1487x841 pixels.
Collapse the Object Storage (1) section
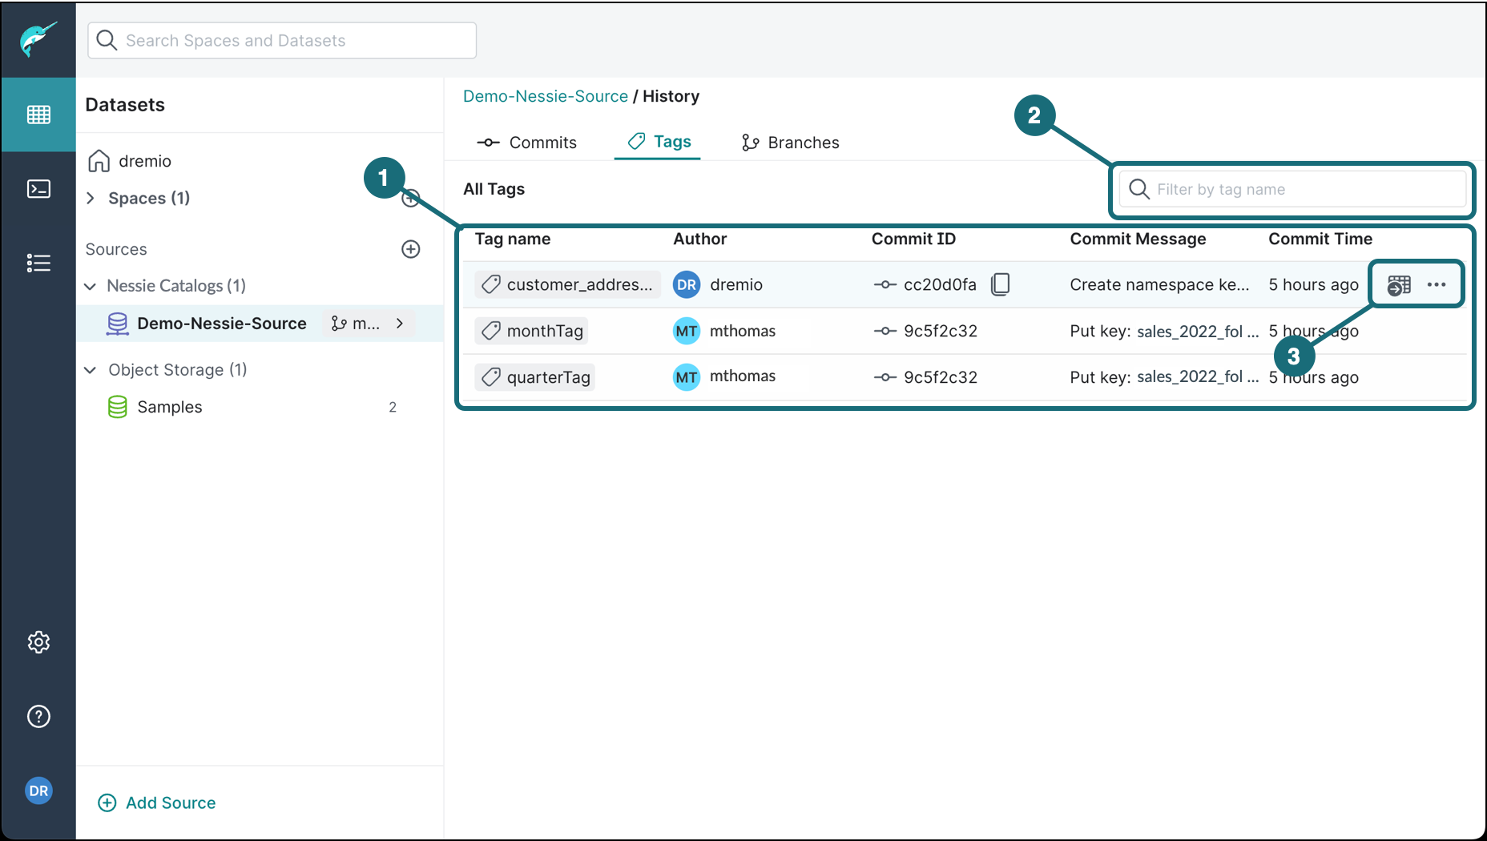pos(91,370)
